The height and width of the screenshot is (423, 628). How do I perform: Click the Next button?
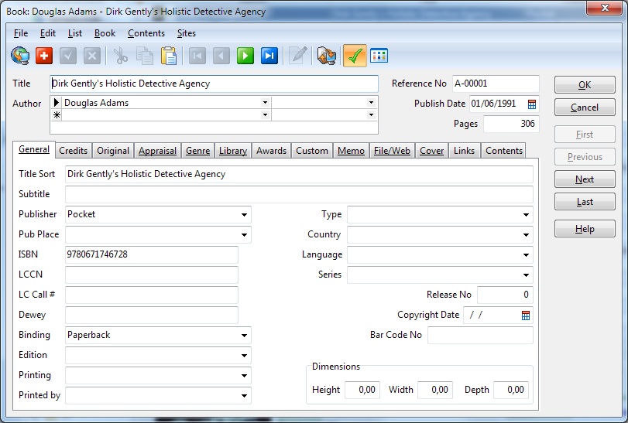point(585,179)
